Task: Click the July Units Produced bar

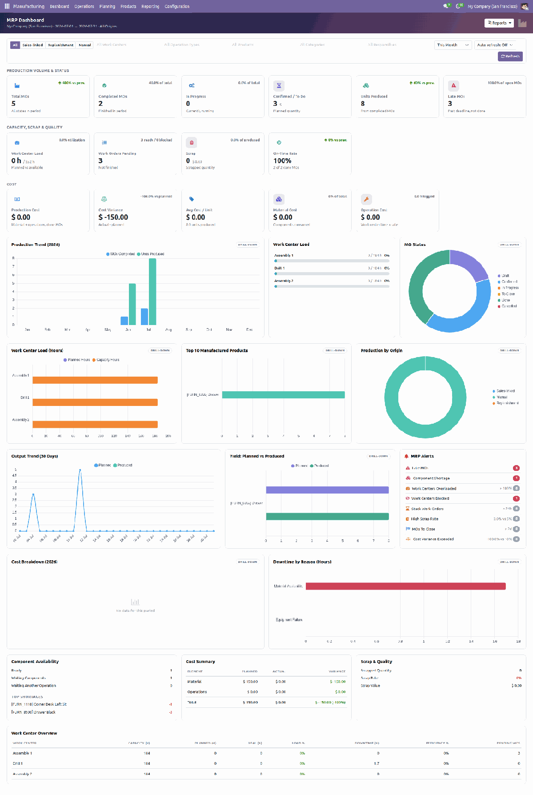Action: [x=152, y=292]
